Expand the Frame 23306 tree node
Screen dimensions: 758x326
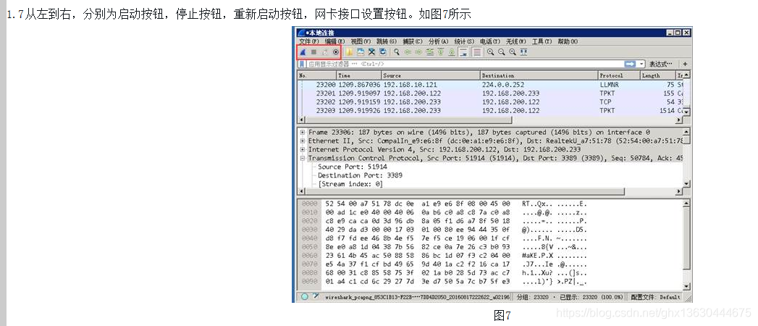tap(303, 132)
